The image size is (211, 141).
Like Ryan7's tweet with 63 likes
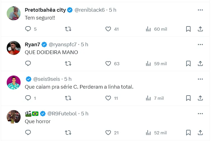pyautogui.click(x=108, y=64)
